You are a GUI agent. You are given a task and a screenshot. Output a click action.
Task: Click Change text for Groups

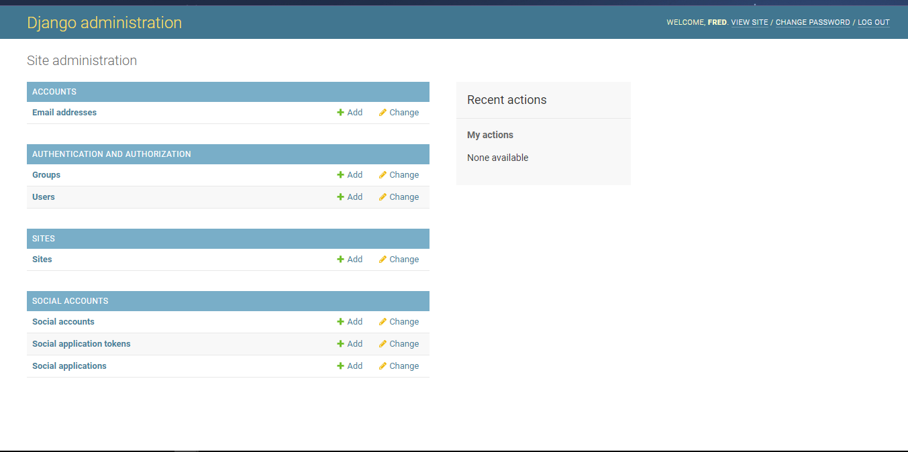point(404,175)
